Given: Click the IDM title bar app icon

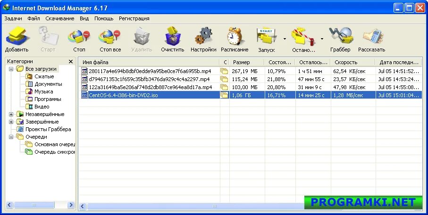Looking at the screenshot, I should 6,8.
